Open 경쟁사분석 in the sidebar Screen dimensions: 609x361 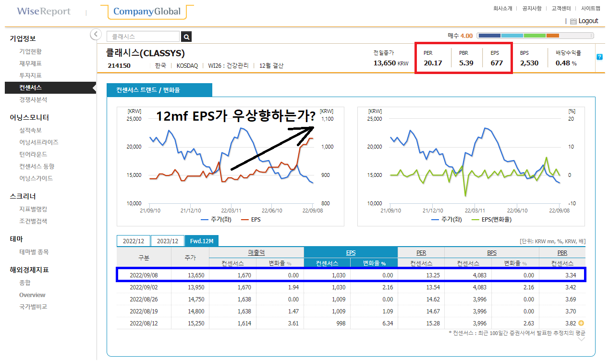click(x=33, y=100)
